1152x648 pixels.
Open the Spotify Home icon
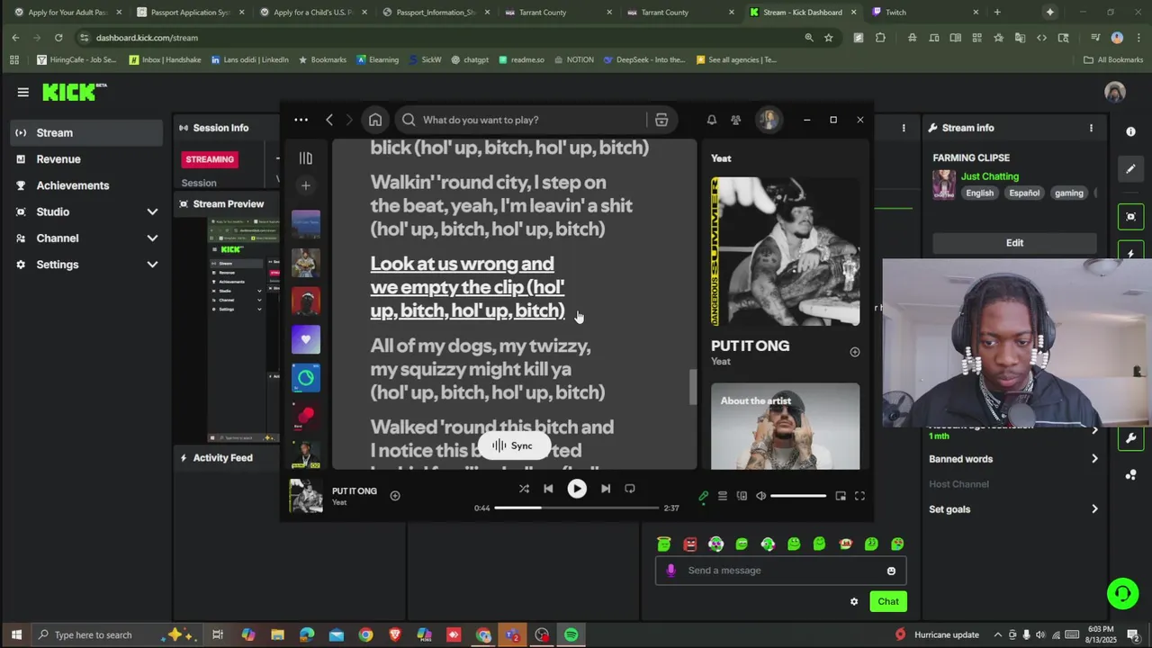[375, 120]
